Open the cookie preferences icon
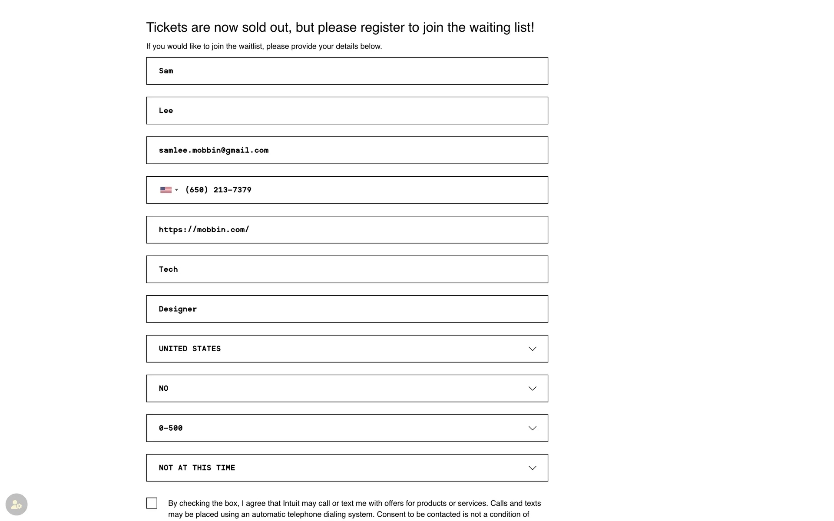Viewport: 834px width, 521px height. click(x=17, y=505)
